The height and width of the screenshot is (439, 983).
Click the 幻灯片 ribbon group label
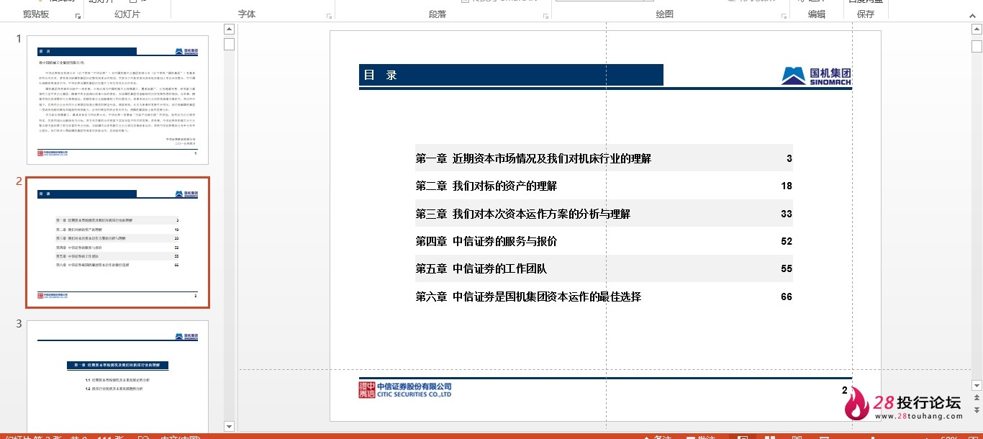pos(127,14)
